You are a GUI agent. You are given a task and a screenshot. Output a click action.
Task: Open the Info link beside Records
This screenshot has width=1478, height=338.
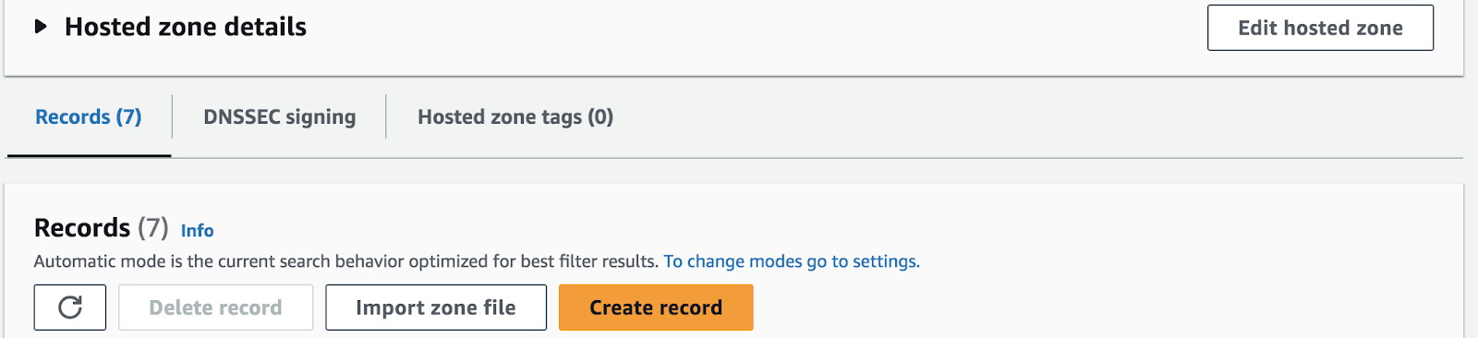click(197, 231)
